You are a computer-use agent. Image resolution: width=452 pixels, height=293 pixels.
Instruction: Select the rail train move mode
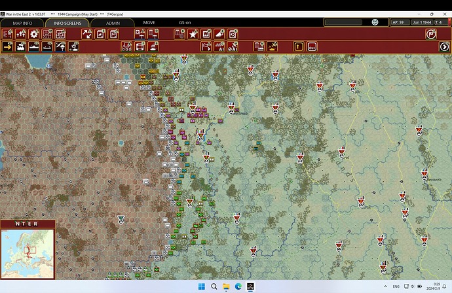click(x=21, y=46)
